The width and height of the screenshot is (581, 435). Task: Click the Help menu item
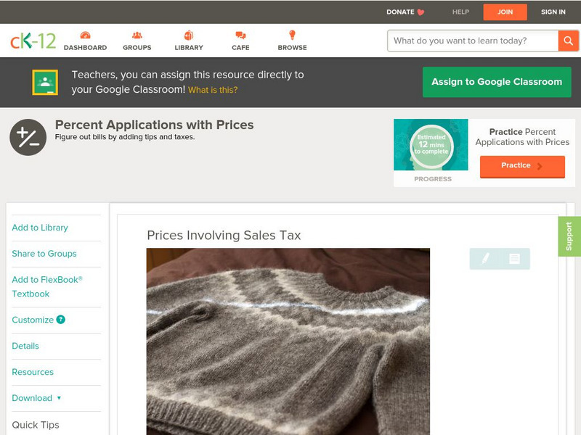[x=460, y=12]
